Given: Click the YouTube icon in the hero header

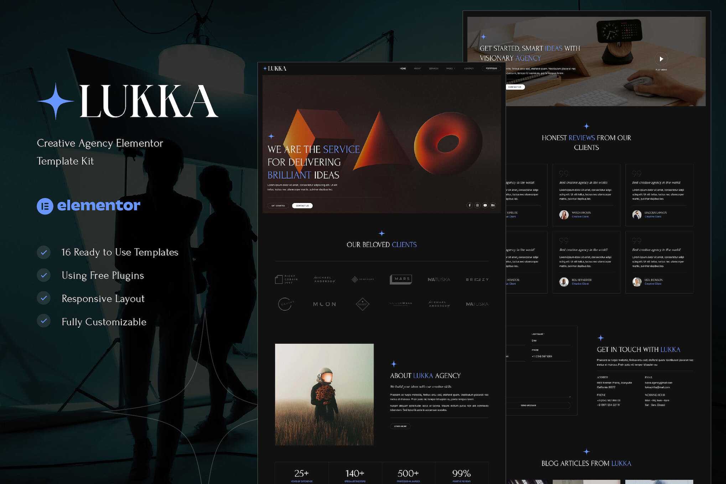Looking at the screenshot, I should pos(485,205).
